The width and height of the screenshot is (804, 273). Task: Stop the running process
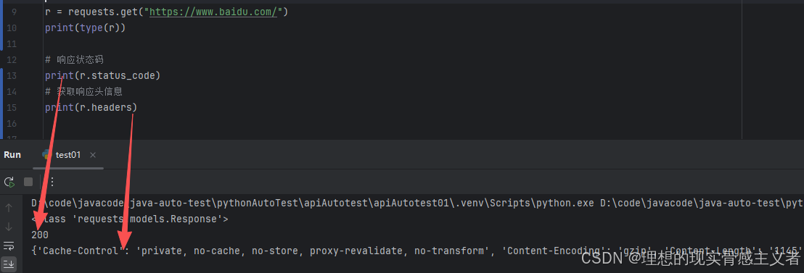pos(28,182)
